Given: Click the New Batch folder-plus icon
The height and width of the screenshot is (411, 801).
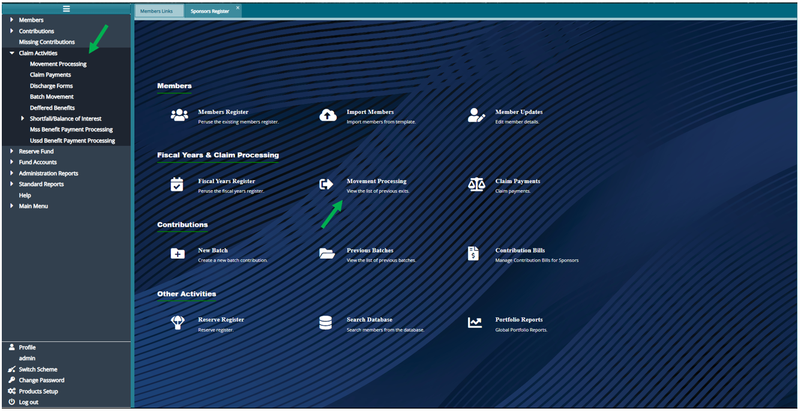Looking at the screenshot, I should pyautogui.click(x=178, y=254).
